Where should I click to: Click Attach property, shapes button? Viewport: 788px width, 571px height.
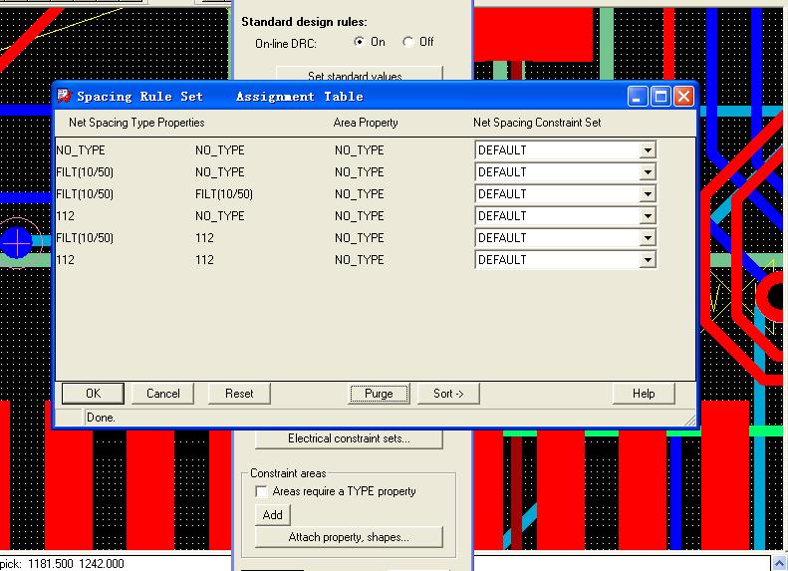[349, 537]
